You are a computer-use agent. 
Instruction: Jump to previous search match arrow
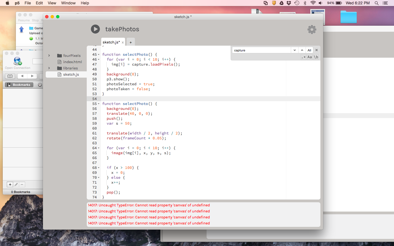point(302,50)
